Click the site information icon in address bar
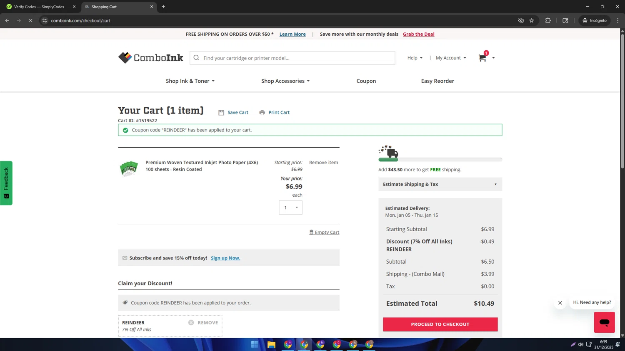Viewport: 625px width, 351px height. tap(45, 20)
